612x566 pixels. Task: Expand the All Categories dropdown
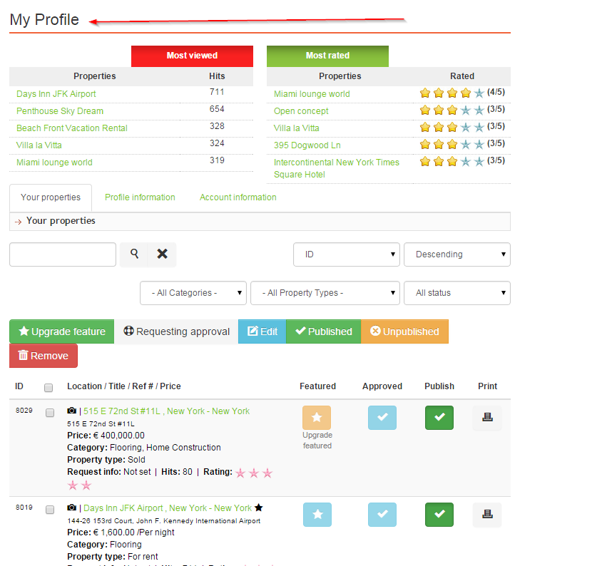click(x=193, y=293)
